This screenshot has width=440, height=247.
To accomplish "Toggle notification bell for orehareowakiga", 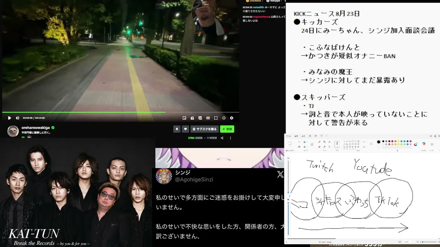I will coord(177,129).
